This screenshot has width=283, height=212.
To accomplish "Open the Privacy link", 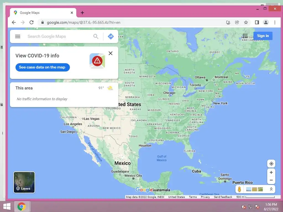I will 205,197.
